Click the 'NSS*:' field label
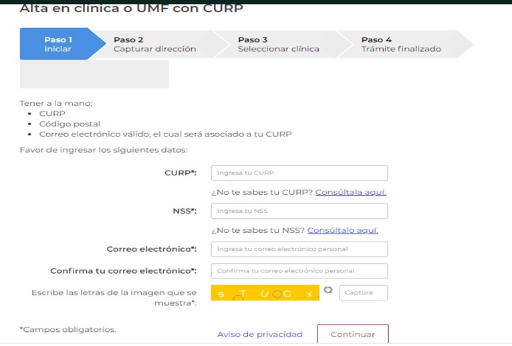The width and height of the screenshot is (512, 346). (184, 211)
